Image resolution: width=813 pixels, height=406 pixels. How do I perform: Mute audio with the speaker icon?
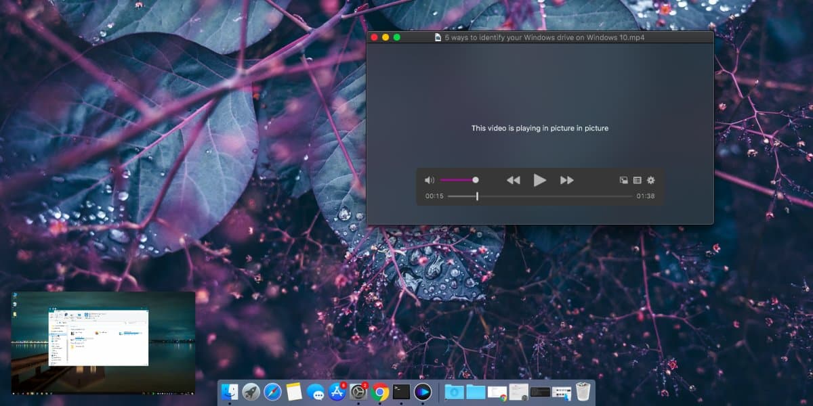click(429, 180)
